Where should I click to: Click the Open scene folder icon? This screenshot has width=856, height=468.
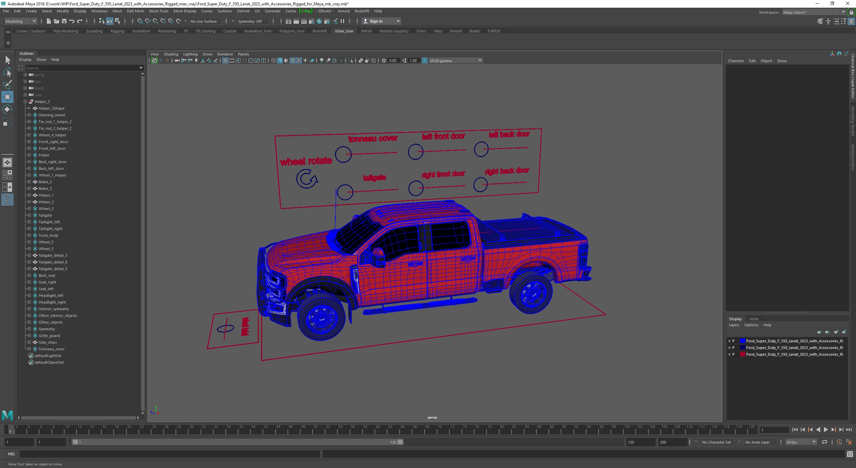click(x=57, y=21)
